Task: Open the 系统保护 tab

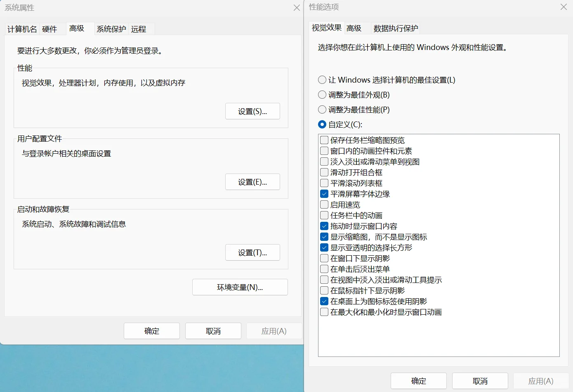Action: 111,29
